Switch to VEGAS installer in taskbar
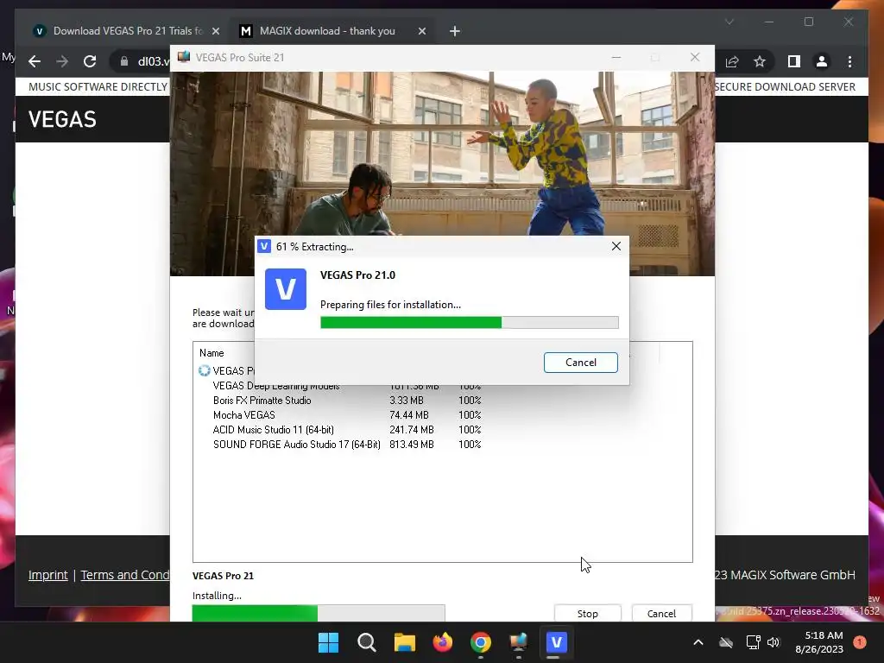The width and height of the screenshot is (884, 663). [557, 642]
